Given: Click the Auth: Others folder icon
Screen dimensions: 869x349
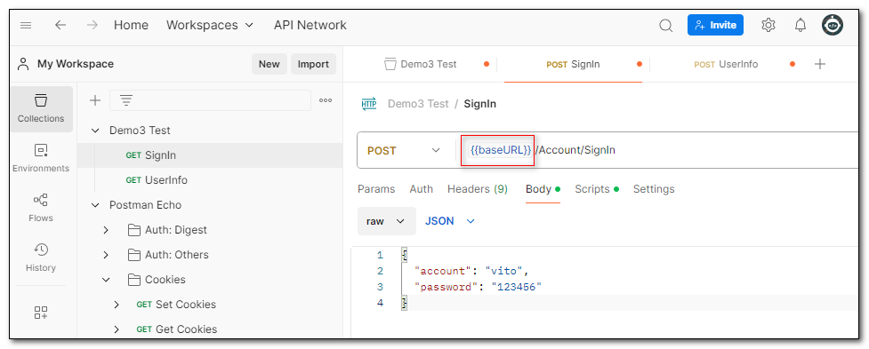Looking at the screenshot, I should (x=133, y=254).
